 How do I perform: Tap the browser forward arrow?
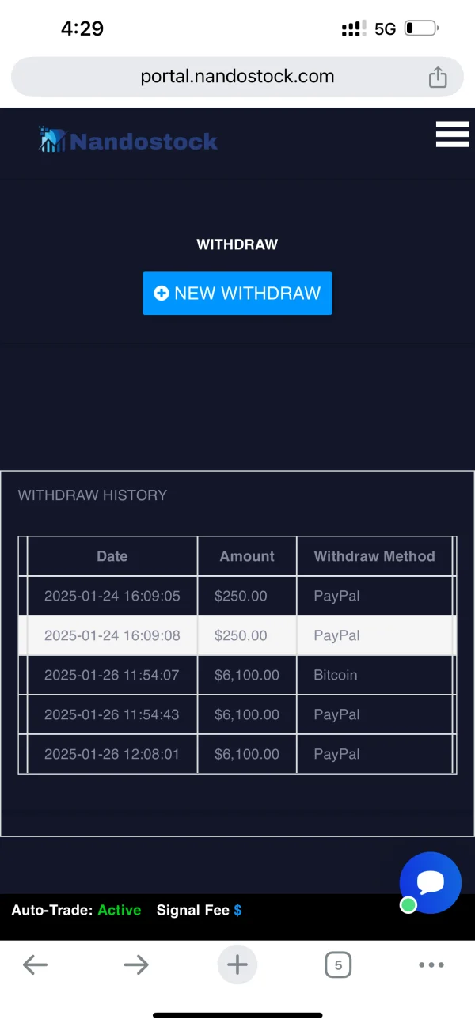point(136,964)
